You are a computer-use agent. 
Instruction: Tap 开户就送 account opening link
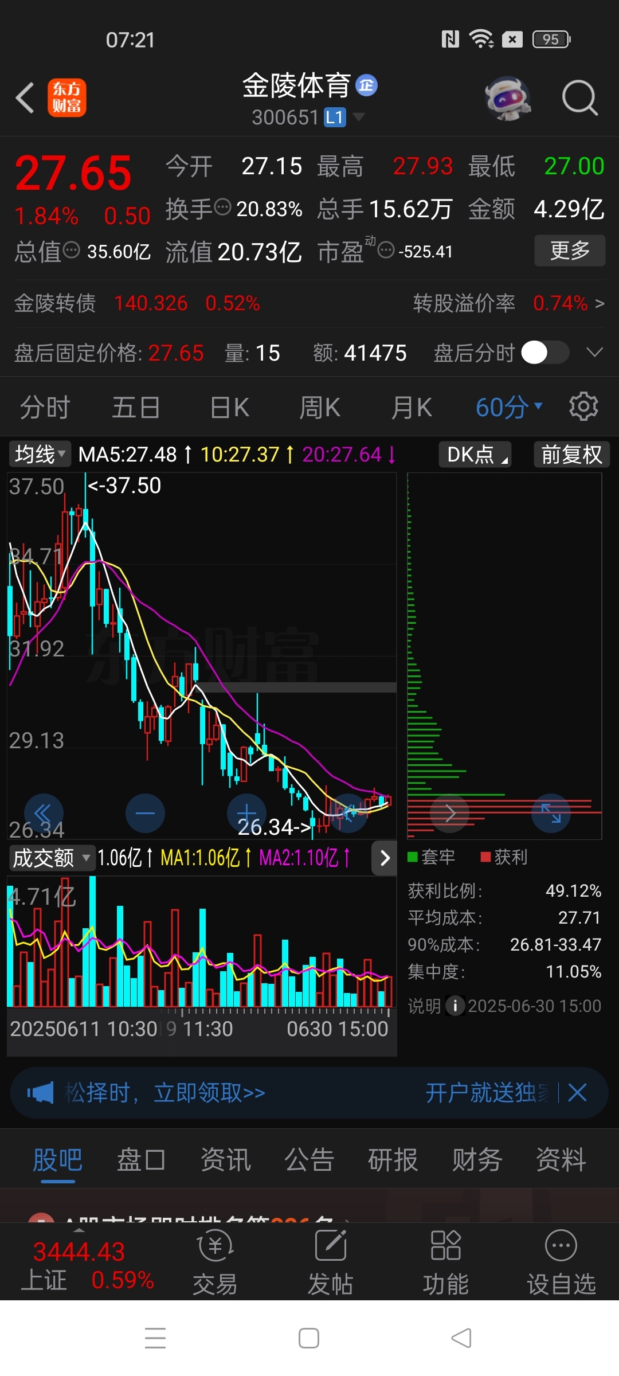487,1093
